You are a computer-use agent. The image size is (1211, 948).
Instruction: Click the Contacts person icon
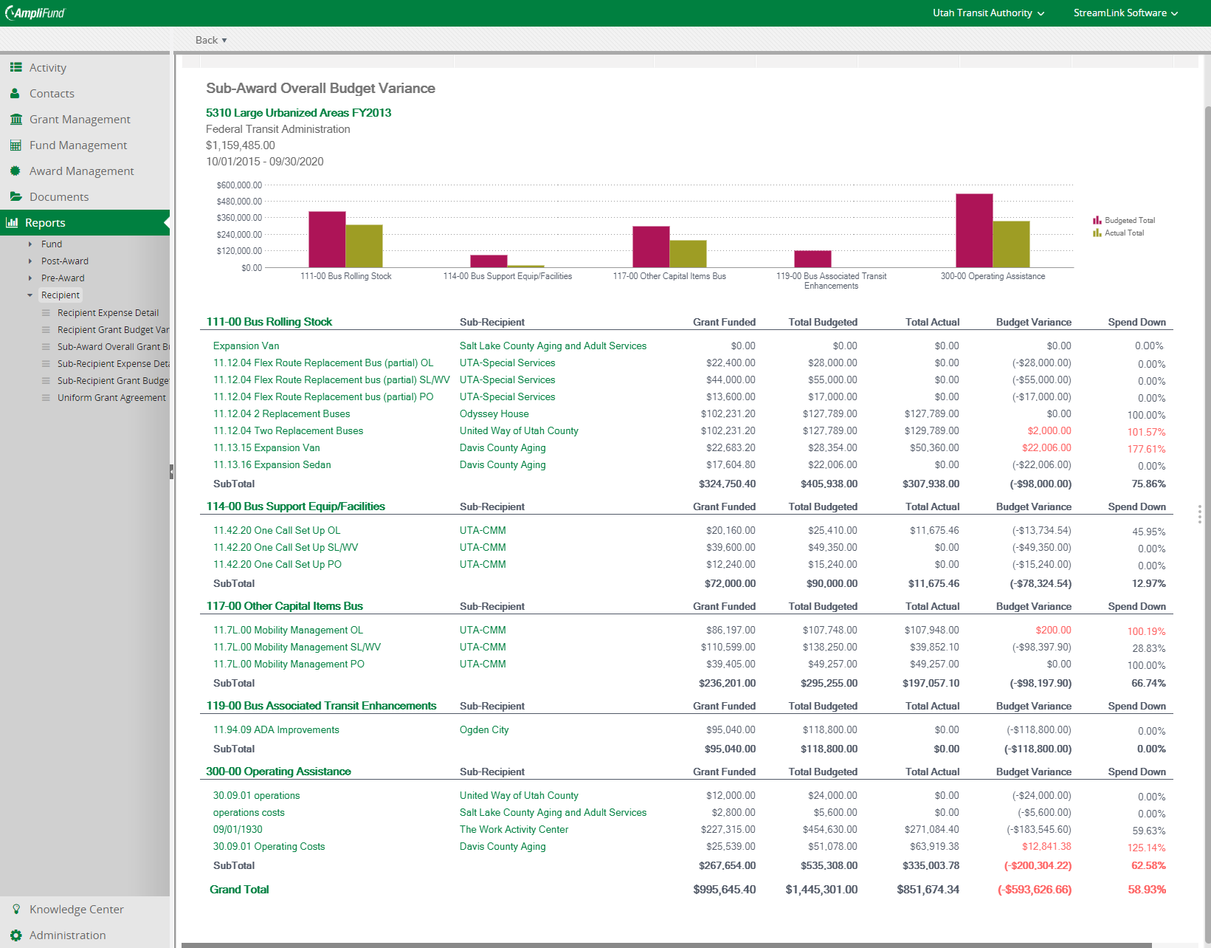click(15, 93)
